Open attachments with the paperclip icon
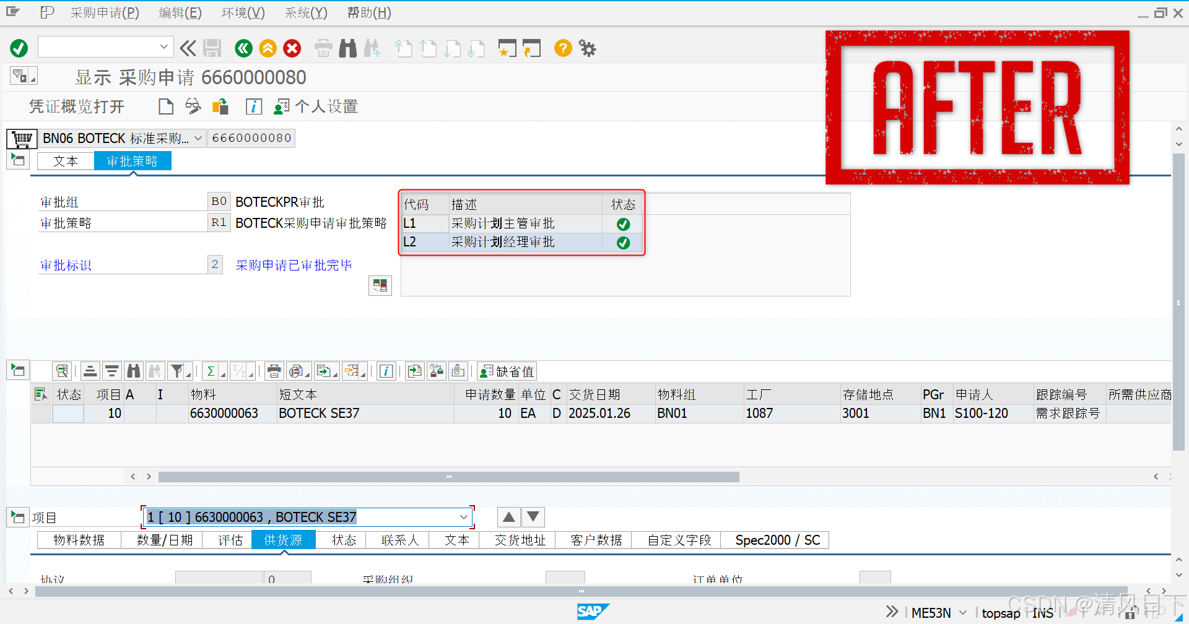The height and width of the screenshot is (624, 1189). click(x=458, y=371)
